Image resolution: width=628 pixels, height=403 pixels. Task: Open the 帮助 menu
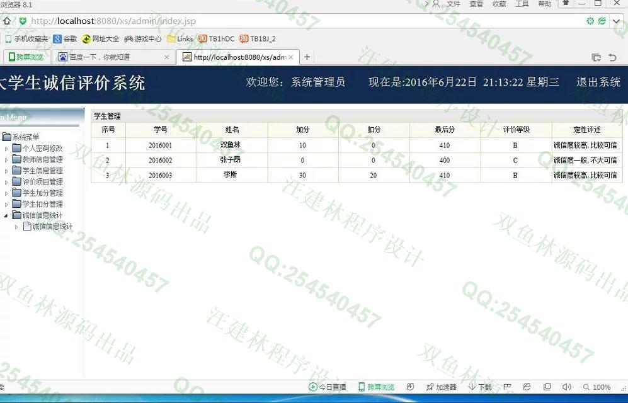pyautogui.click(x=545, y=4)
